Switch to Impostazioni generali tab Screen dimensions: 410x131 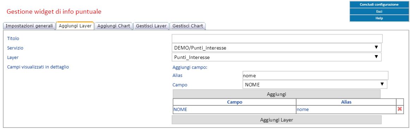[x=29, y=26]
